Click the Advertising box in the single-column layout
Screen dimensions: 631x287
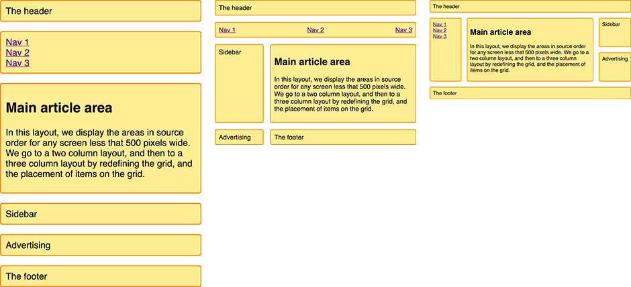click(x=101, y=245)
